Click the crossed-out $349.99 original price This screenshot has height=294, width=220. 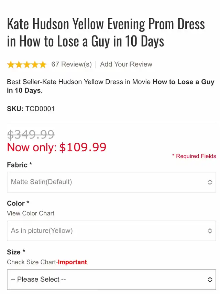[31, 134]
